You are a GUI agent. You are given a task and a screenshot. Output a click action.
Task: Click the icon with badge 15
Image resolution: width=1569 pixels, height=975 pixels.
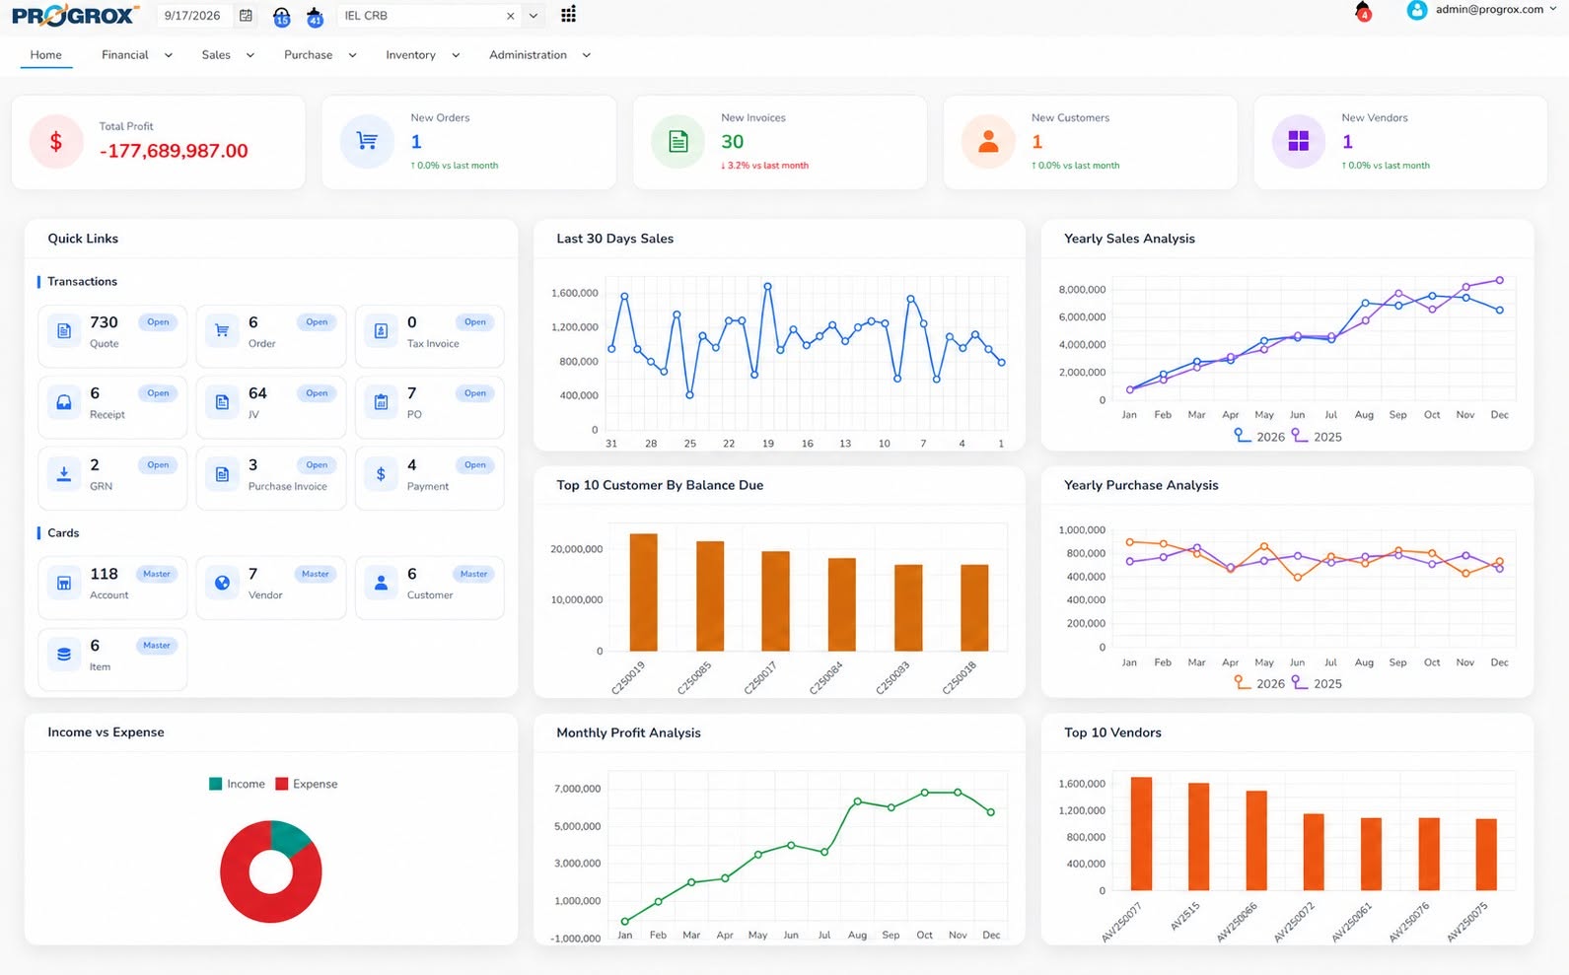tap(281, 16)
